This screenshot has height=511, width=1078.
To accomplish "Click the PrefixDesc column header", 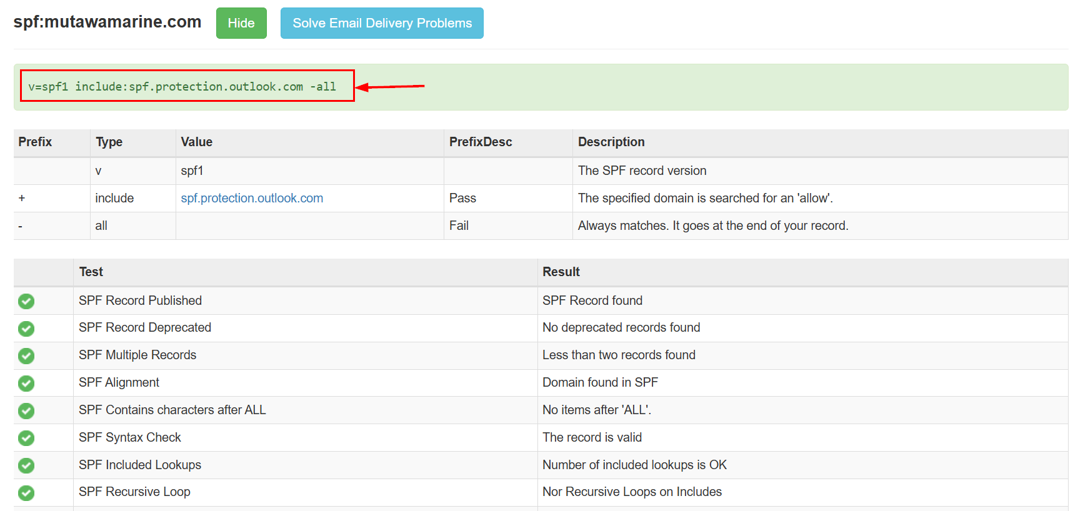I will (x=480, y=142).
